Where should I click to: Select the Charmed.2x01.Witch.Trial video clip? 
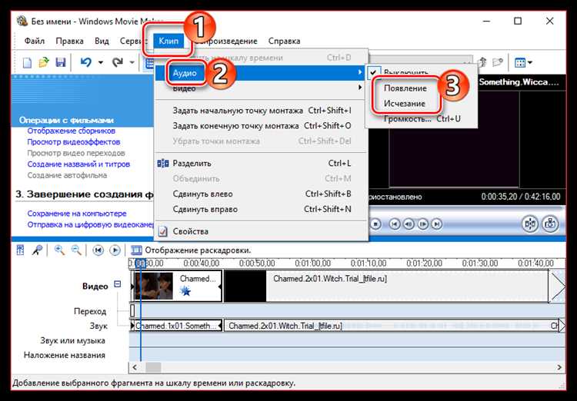coord(386,287)
